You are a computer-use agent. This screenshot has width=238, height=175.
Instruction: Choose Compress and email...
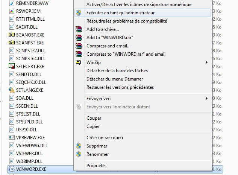click(142, 46)
